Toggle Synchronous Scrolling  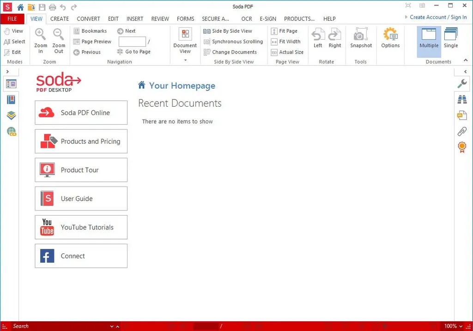[233, 42]
